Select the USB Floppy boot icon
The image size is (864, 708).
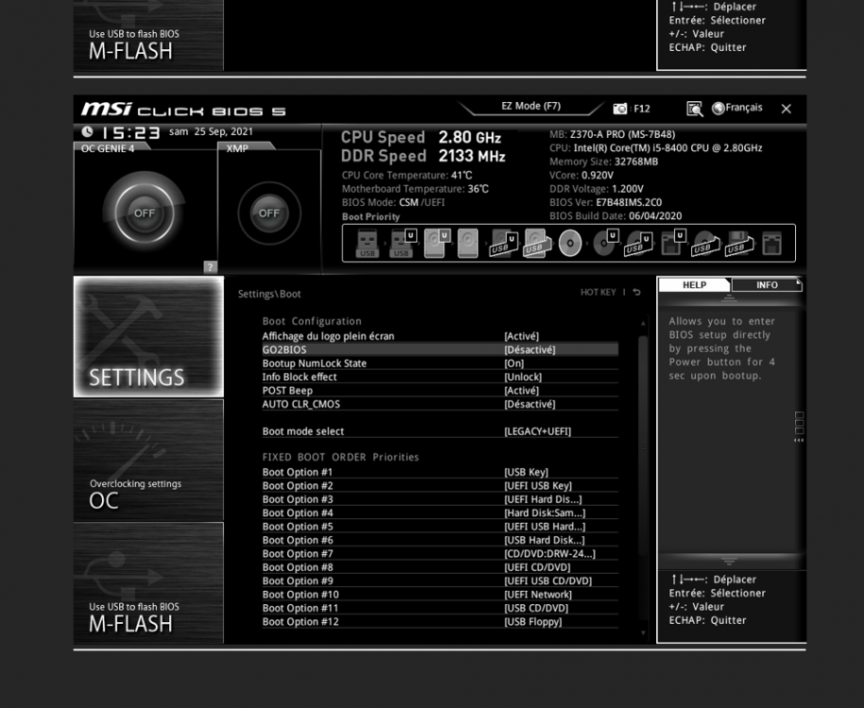(739, 243)
